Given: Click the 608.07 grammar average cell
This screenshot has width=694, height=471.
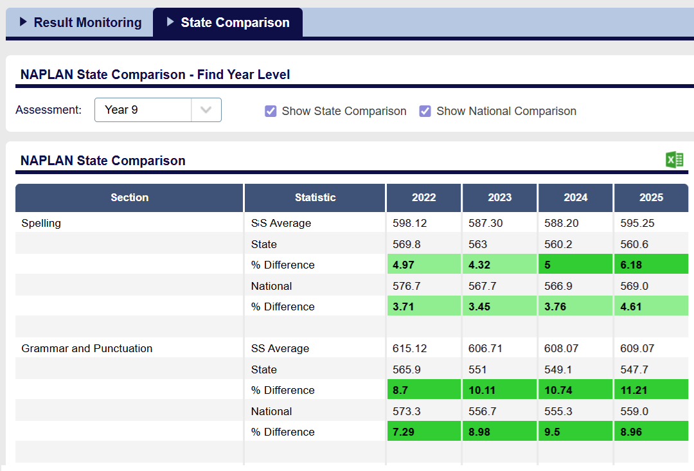Looking at the screenshot, I should [575, 348].
